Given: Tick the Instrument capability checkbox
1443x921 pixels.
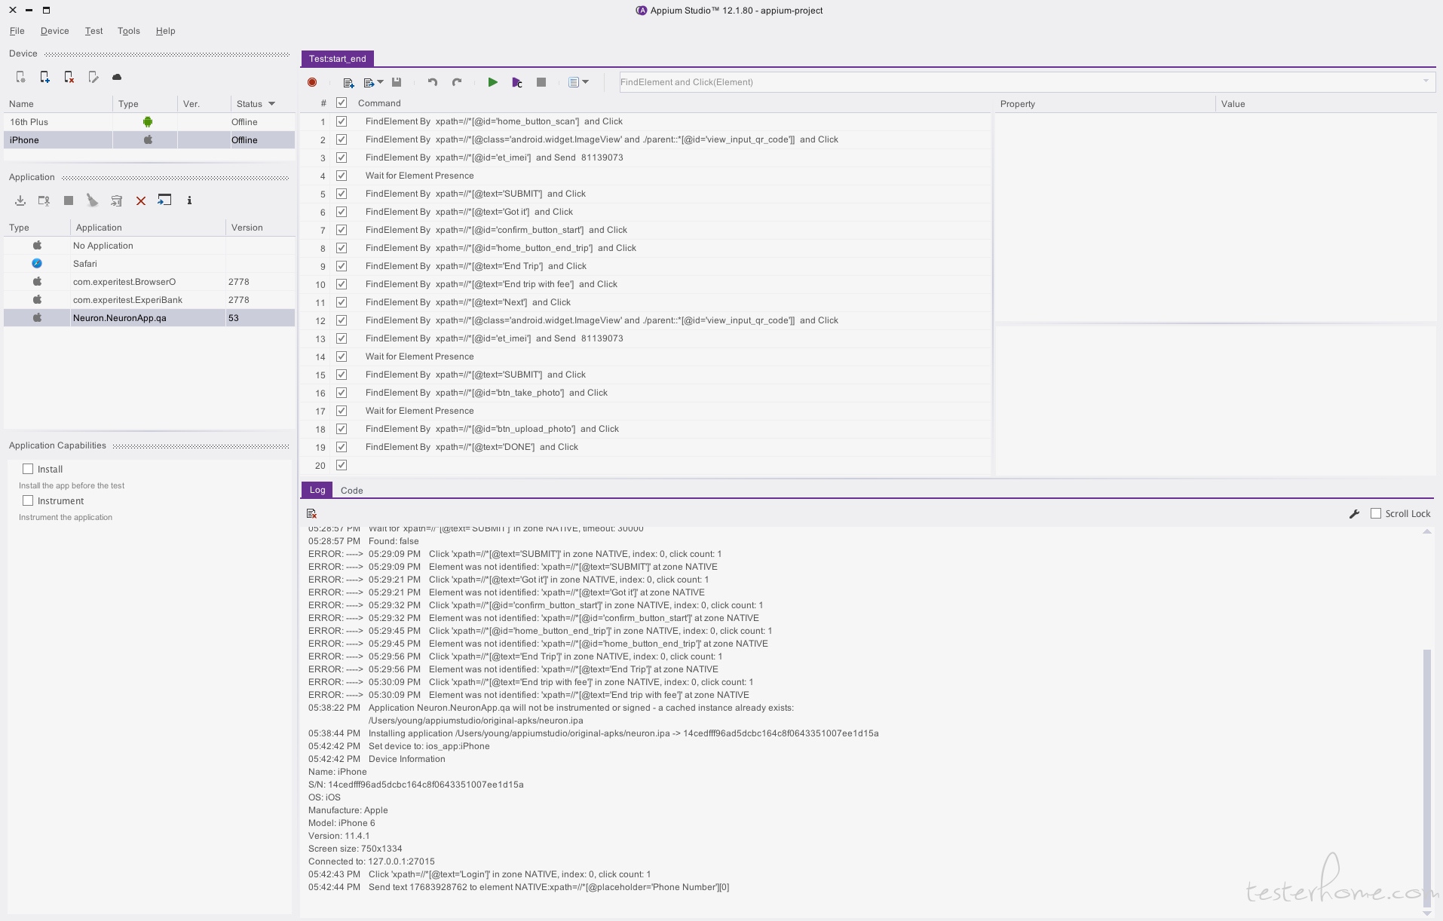Looking at the screenshot, I should tap(28, 500).
